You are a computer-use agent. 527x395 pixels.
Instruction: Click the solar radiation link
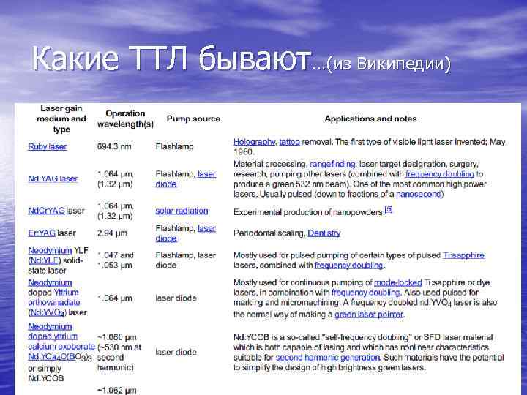click(x=182, y=211)
